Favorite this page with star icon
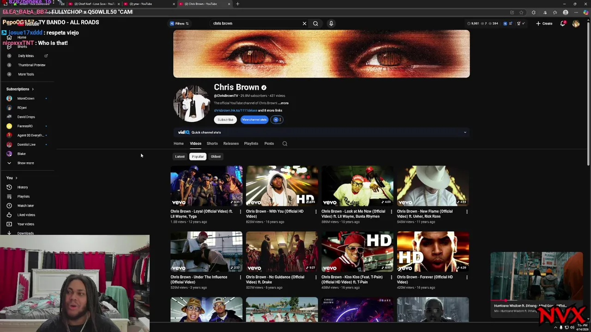This screenshot has width=591, height=332. [x=521, y=12]
